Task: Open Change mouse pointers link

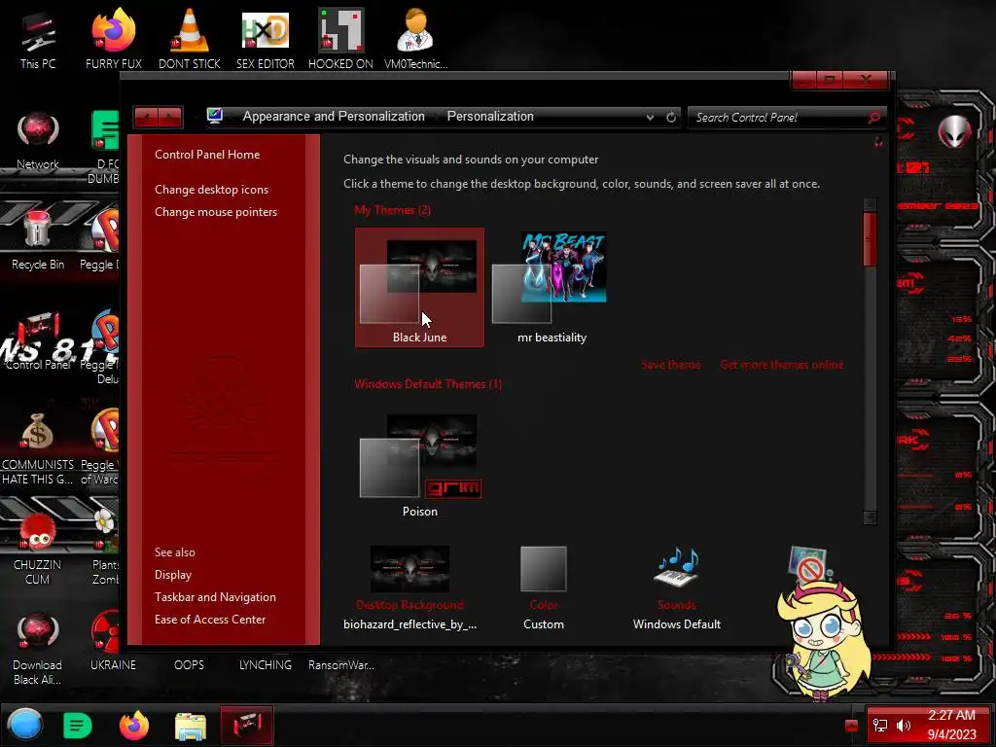Action: tap(216, 211)
